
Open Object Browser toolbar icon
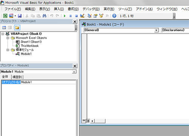(x=101, y=16)
